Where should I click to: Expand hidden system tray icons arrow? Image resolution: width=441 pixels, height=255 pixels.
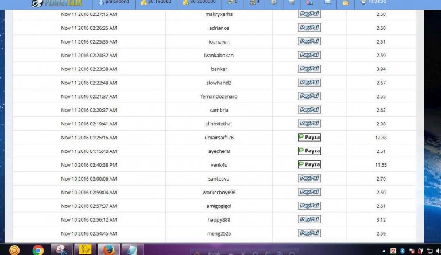(384, 250)
